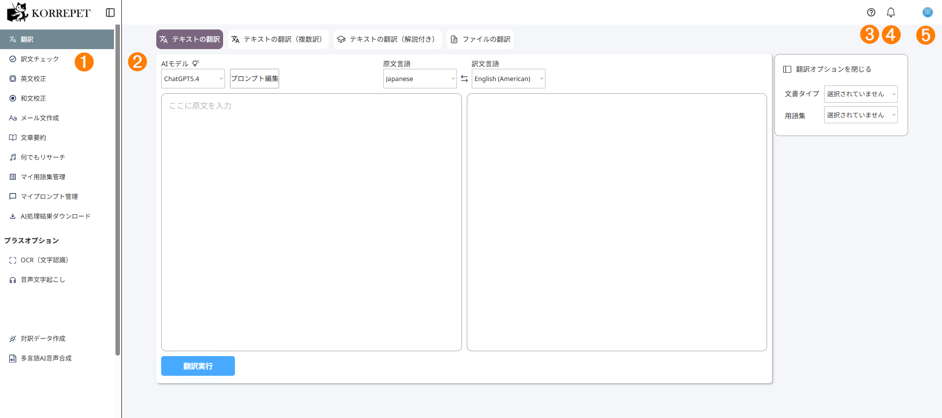Image resolution: width=942 pixels, height=418 pixels.
Task: Open OCR（文字認識） in the sidebar
Action: (57, 260)
